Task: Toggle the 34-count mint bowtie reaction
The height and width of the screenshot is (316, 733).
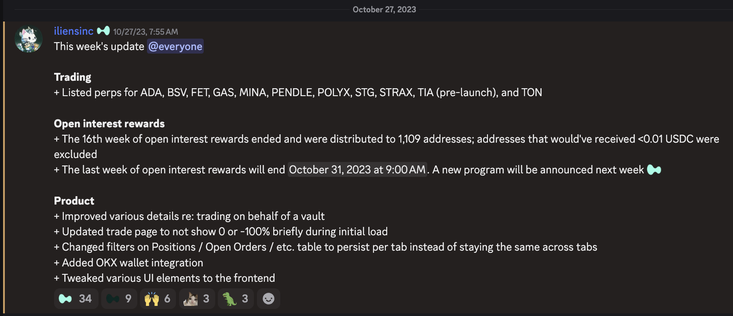Action: click(76, 298)
